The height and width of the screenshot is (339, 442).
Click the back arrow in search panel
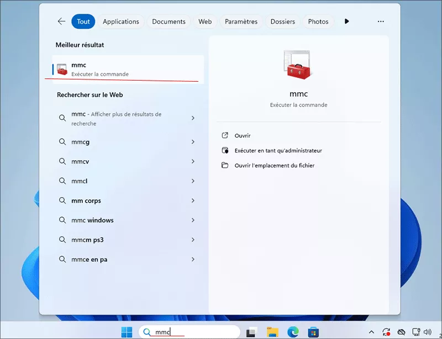(61, 22)
